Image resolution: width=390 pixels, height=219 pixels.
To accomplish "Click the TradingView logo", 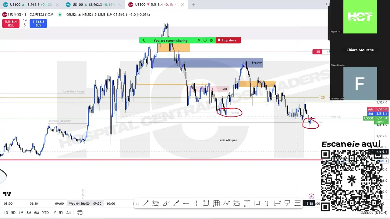I will click(x=7, y=194).
